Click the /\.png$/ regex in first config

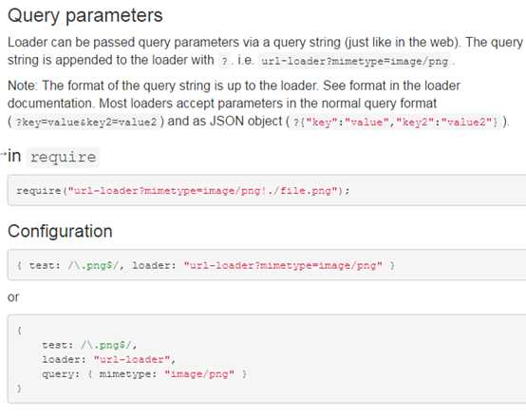pyautogui.click(x=93, y=266)
